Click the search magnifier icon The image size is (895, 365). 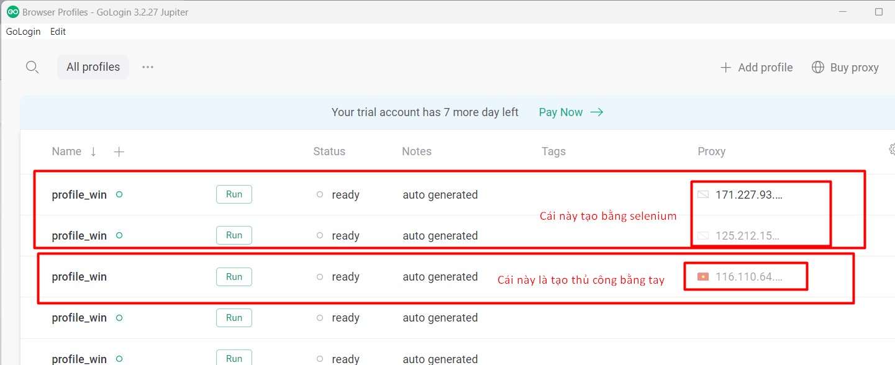[32, 67]
